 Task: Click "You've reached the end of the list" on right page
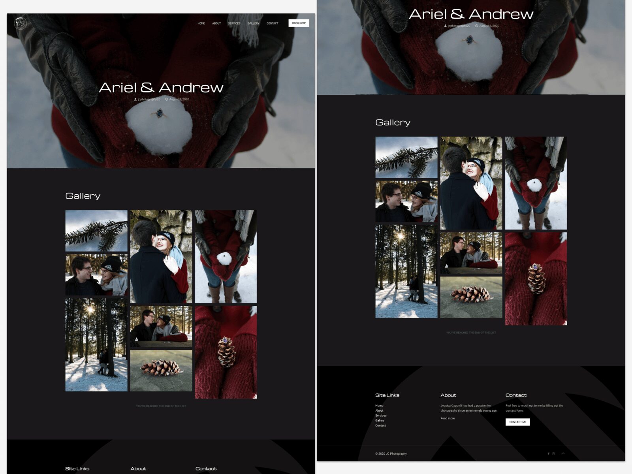point(471,333)
